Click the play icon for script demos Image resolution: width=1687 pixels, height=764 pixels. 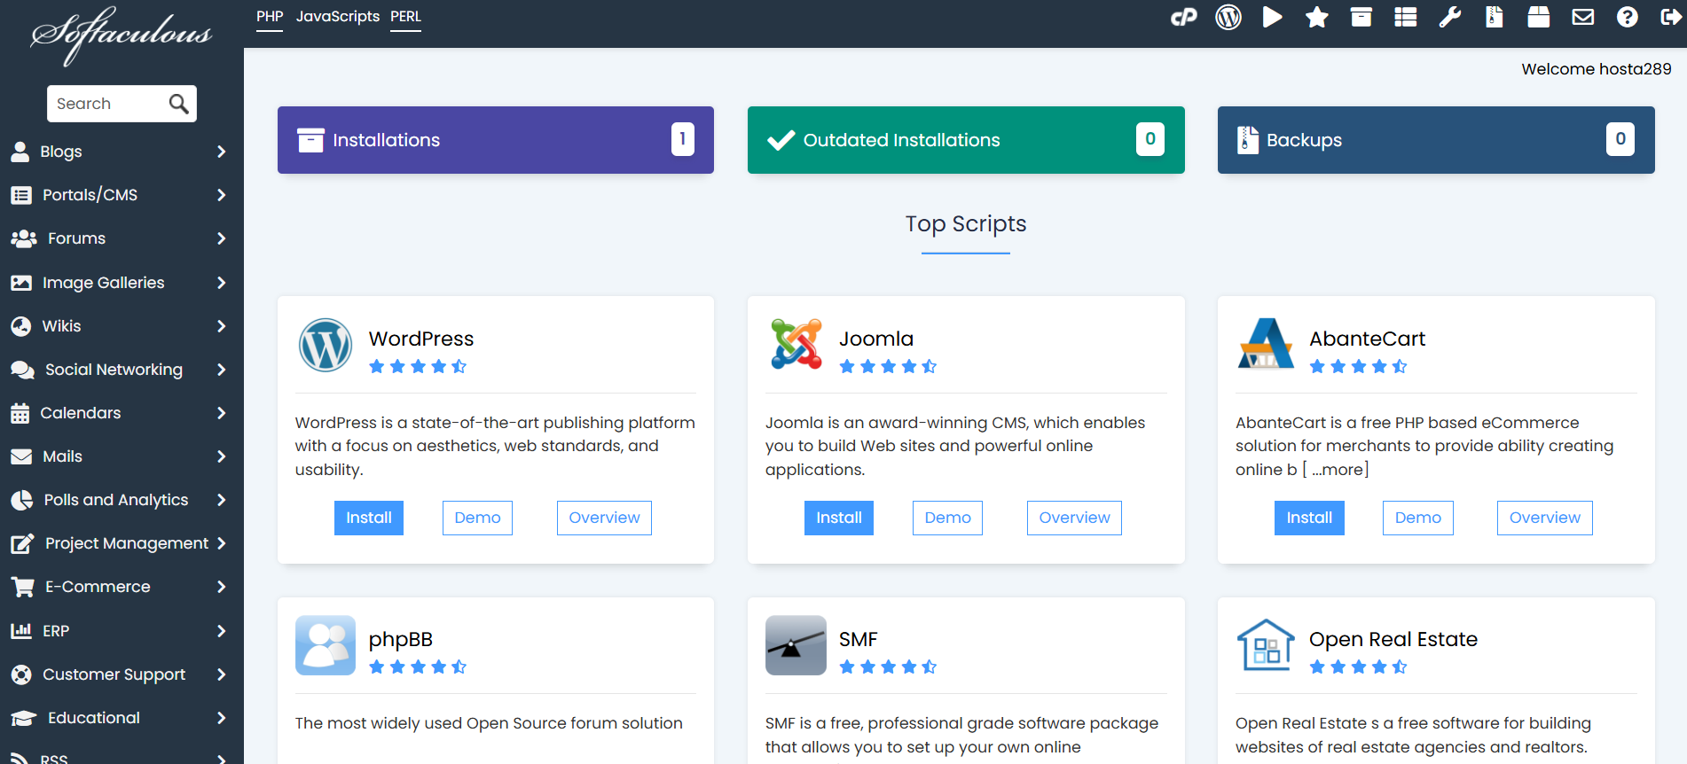pyautogui.click(x=1273, y=17)
